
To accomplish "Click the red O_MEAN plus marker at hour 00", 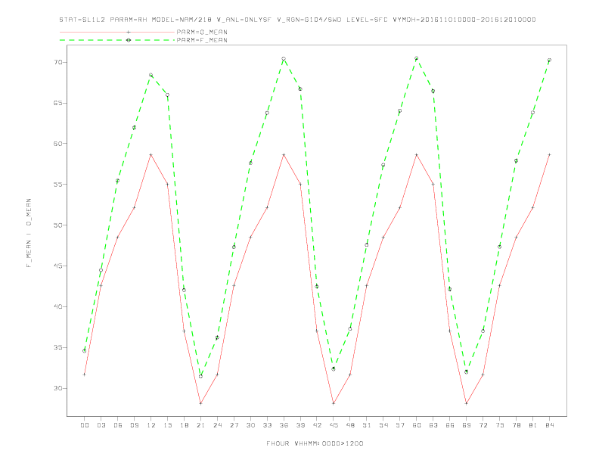I will coord(85,374).
